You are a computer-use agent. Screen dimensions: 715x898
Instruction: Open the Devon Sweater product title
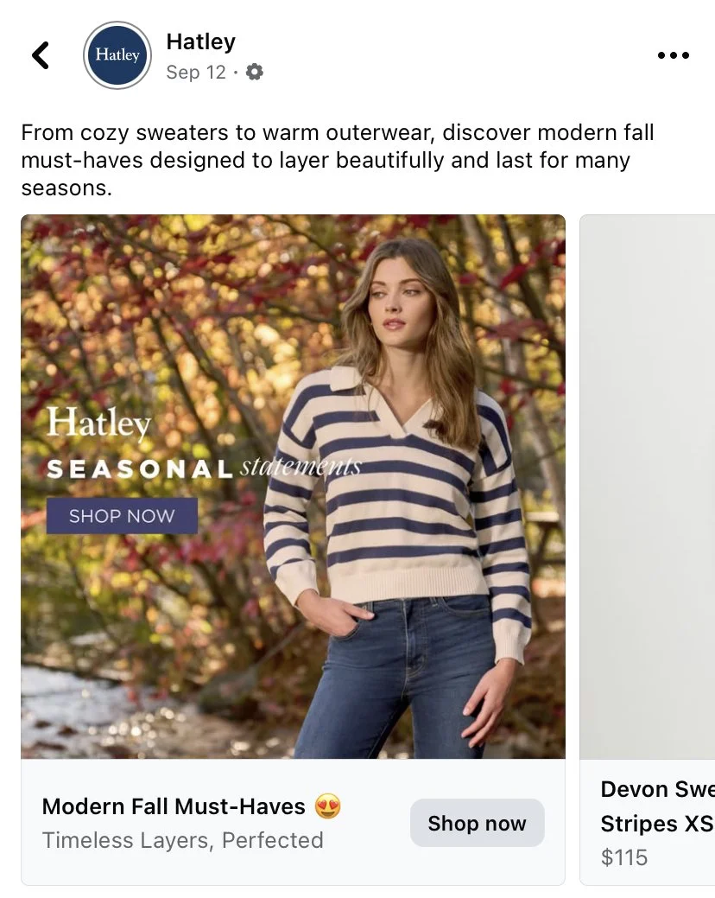pos(657,789)
